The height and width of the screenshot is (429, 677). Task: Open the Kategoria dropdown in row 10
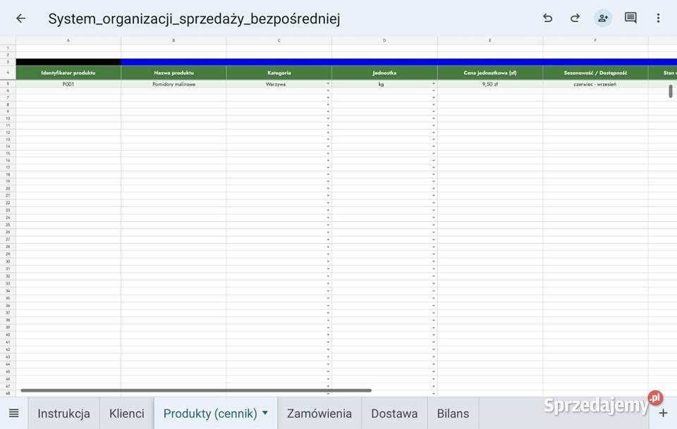click(328, 118)
